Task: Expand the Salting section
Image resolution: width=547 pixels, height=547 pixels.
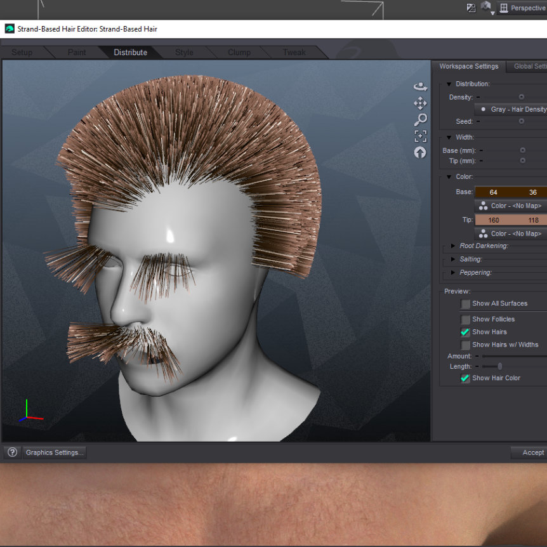Action: (453, 259)
